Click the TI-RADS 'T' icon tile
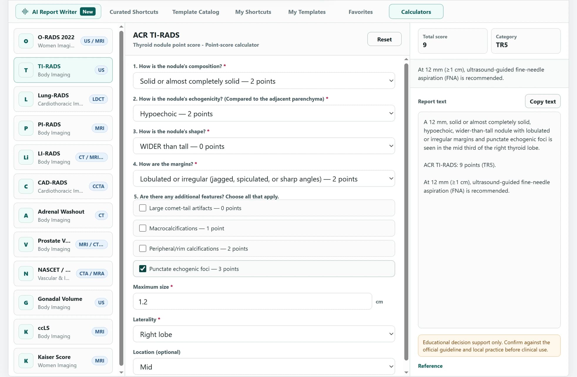 point(26,70)
